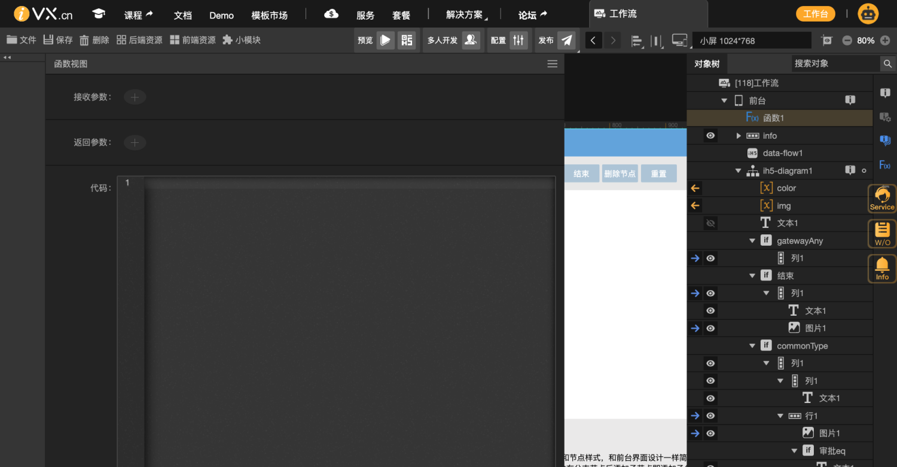Open the W/O work order widget

[882, 233]
